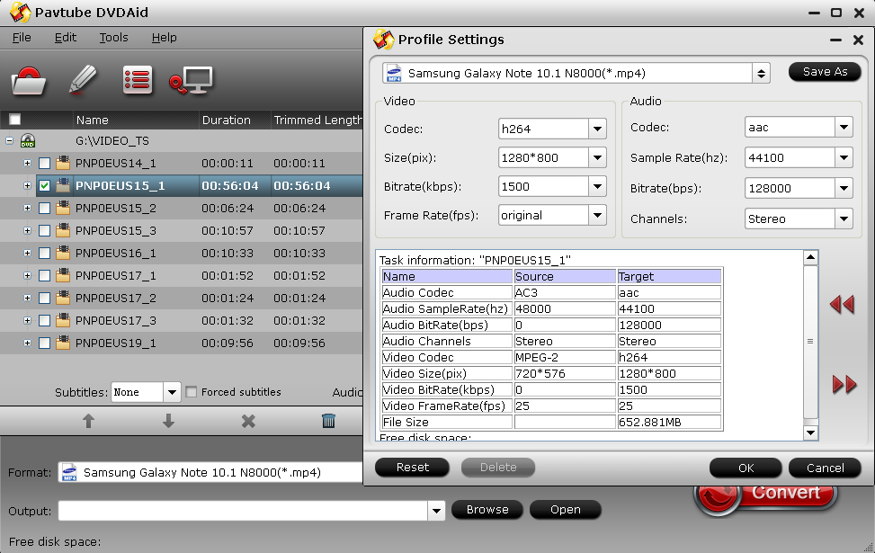Check the PNP0EUS14_1 title checkbox
Screen dimensions: 875x553
tap(45, 164)
